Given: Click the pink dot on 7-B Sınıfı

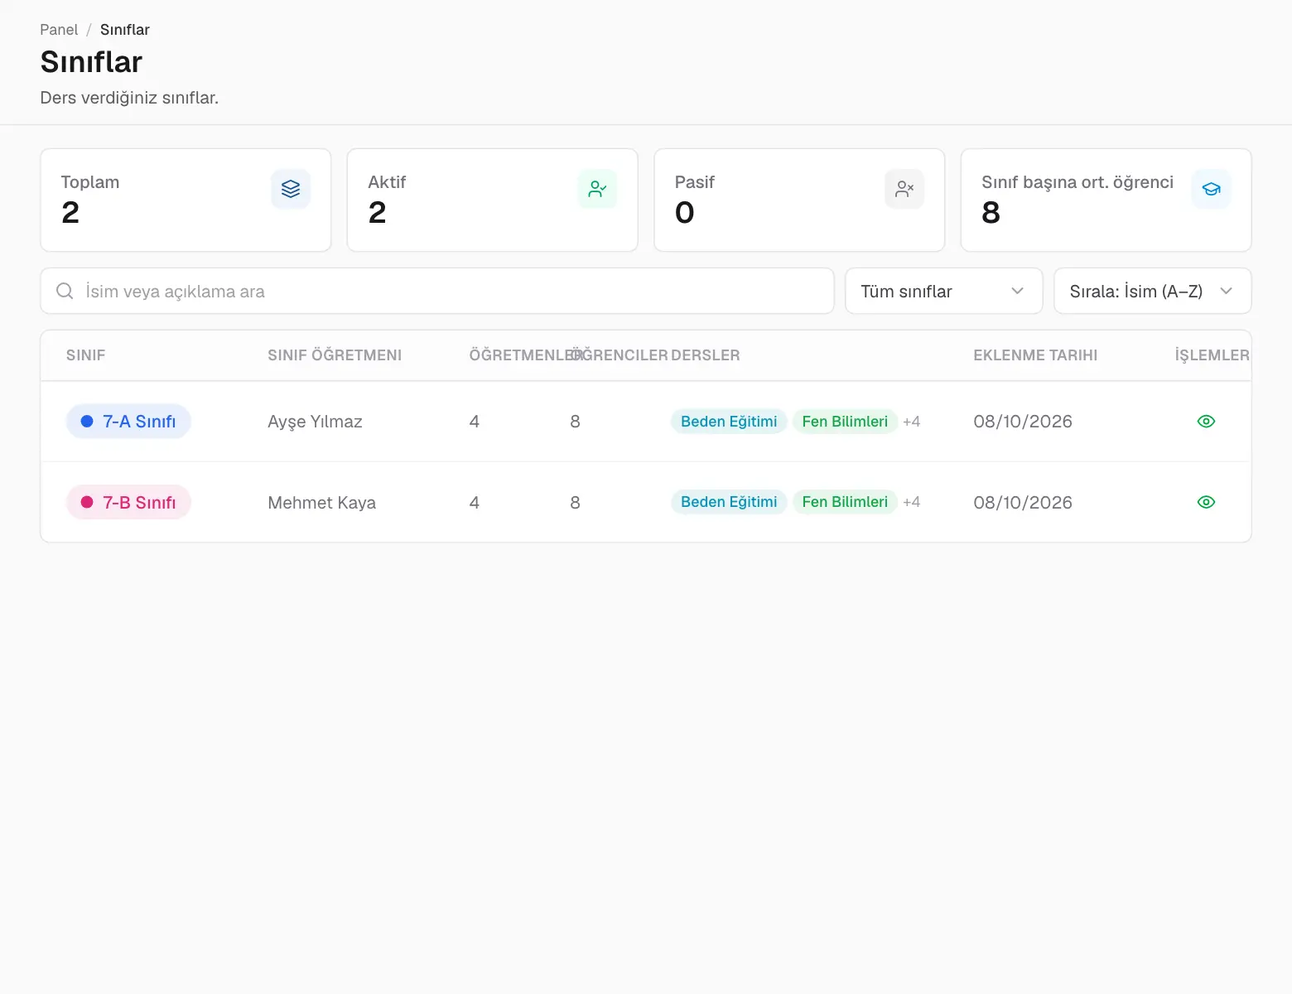Looking at the screenshot, I should pos(87,502).
